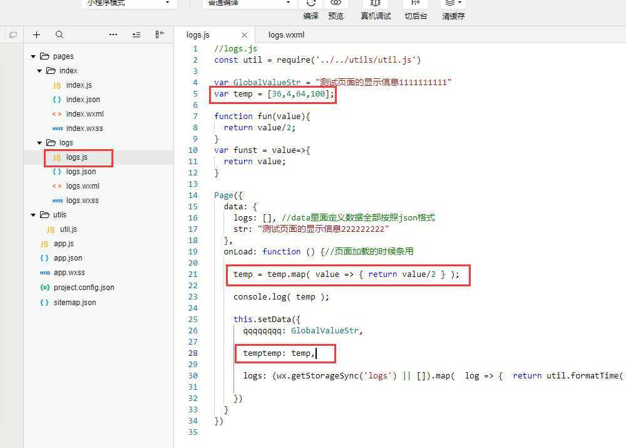Click the Page({ code line
Image resolution: width=626 pixels, height=448 pixels.
pyautogui.click(x=228, y=195)
